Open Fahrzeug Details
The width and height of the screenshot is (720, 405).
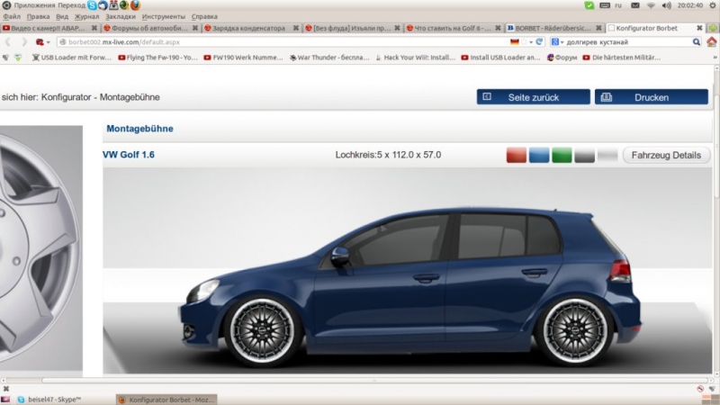[x=666, y=155]
